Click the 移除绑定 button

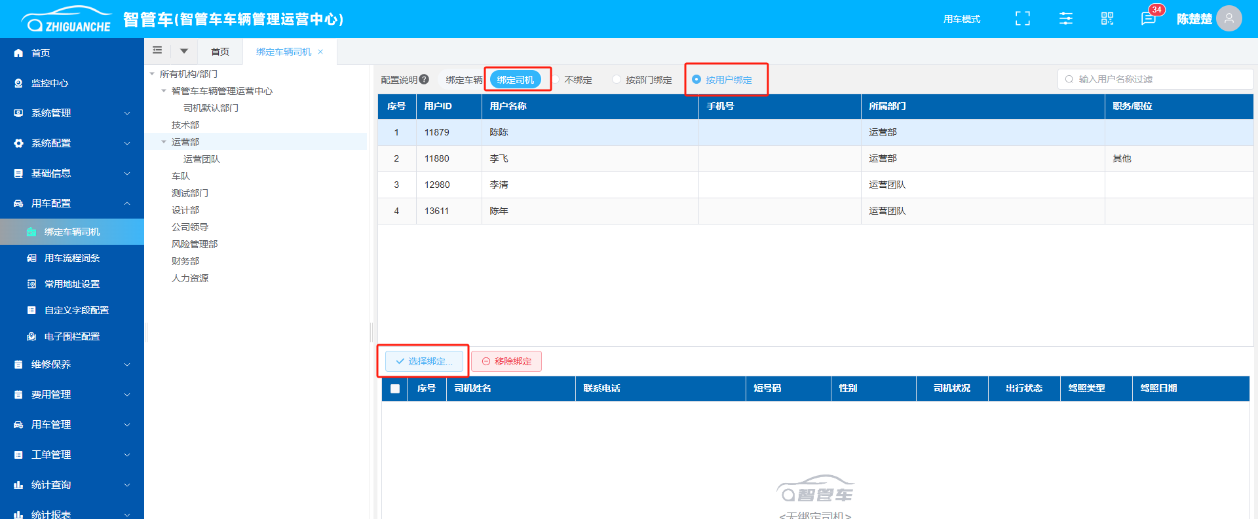click(x=506, y=361)
